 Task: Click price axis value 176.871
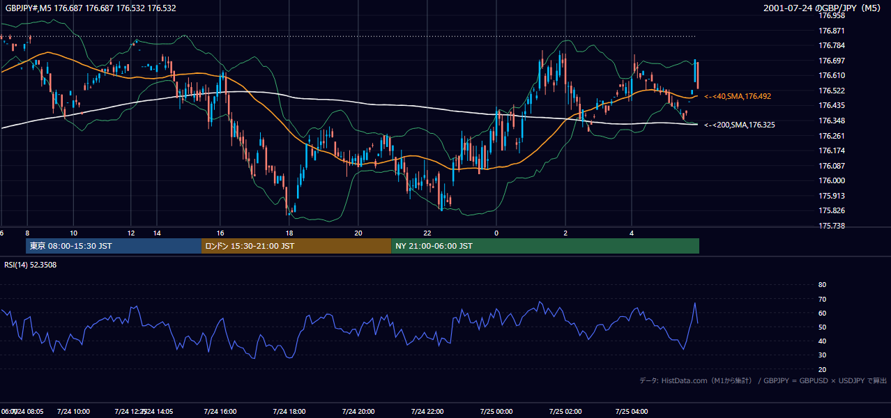click(831, 31)
